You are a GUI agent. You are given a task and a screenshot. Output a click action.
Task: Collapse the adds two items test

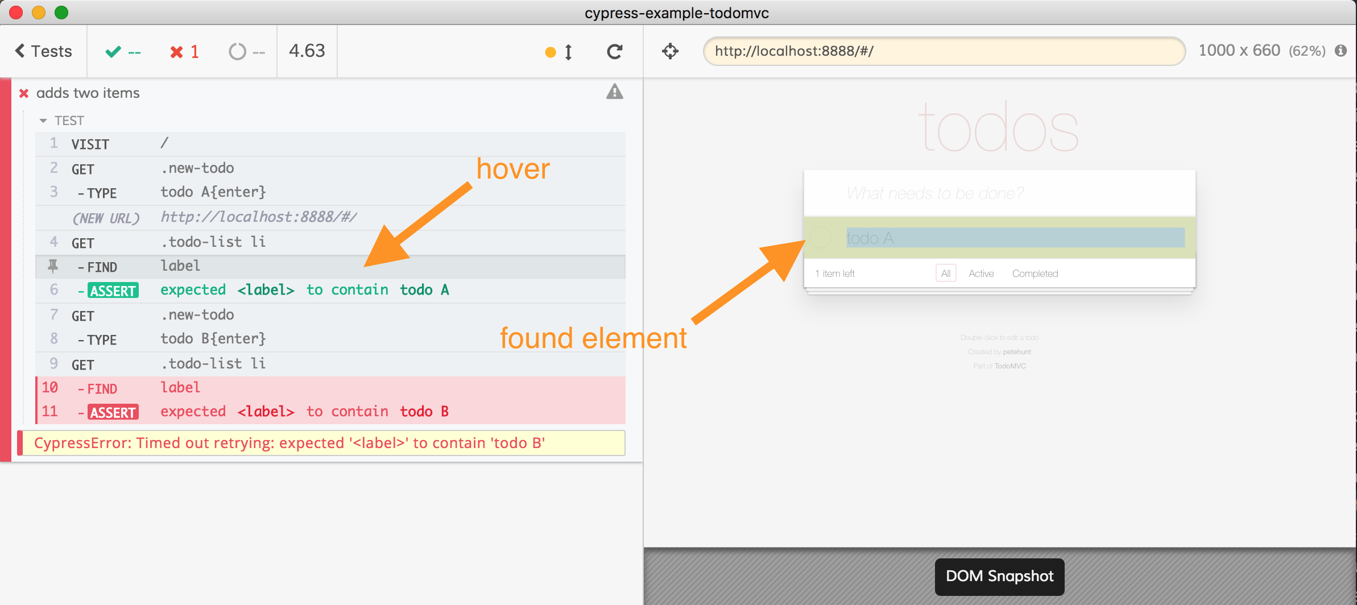tap(88, 93)
